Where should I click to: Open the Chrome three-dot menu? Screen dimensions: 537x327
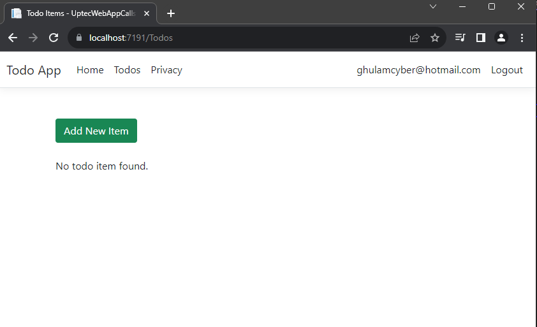(522, 38)
